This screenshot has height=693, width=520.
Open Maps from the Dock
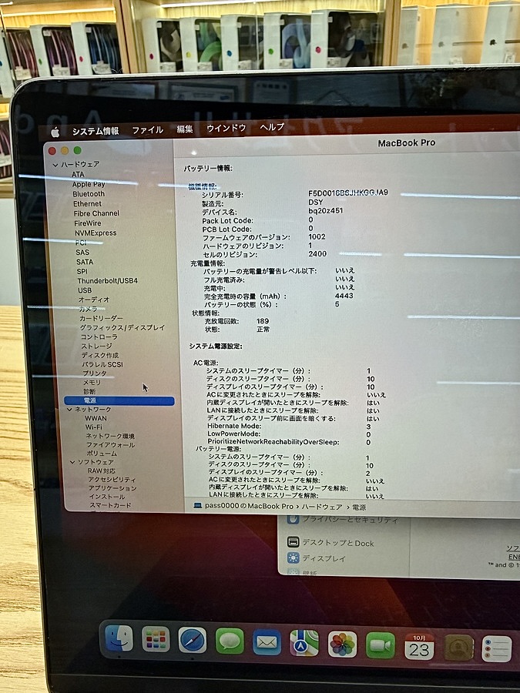[x=304, y=644]
